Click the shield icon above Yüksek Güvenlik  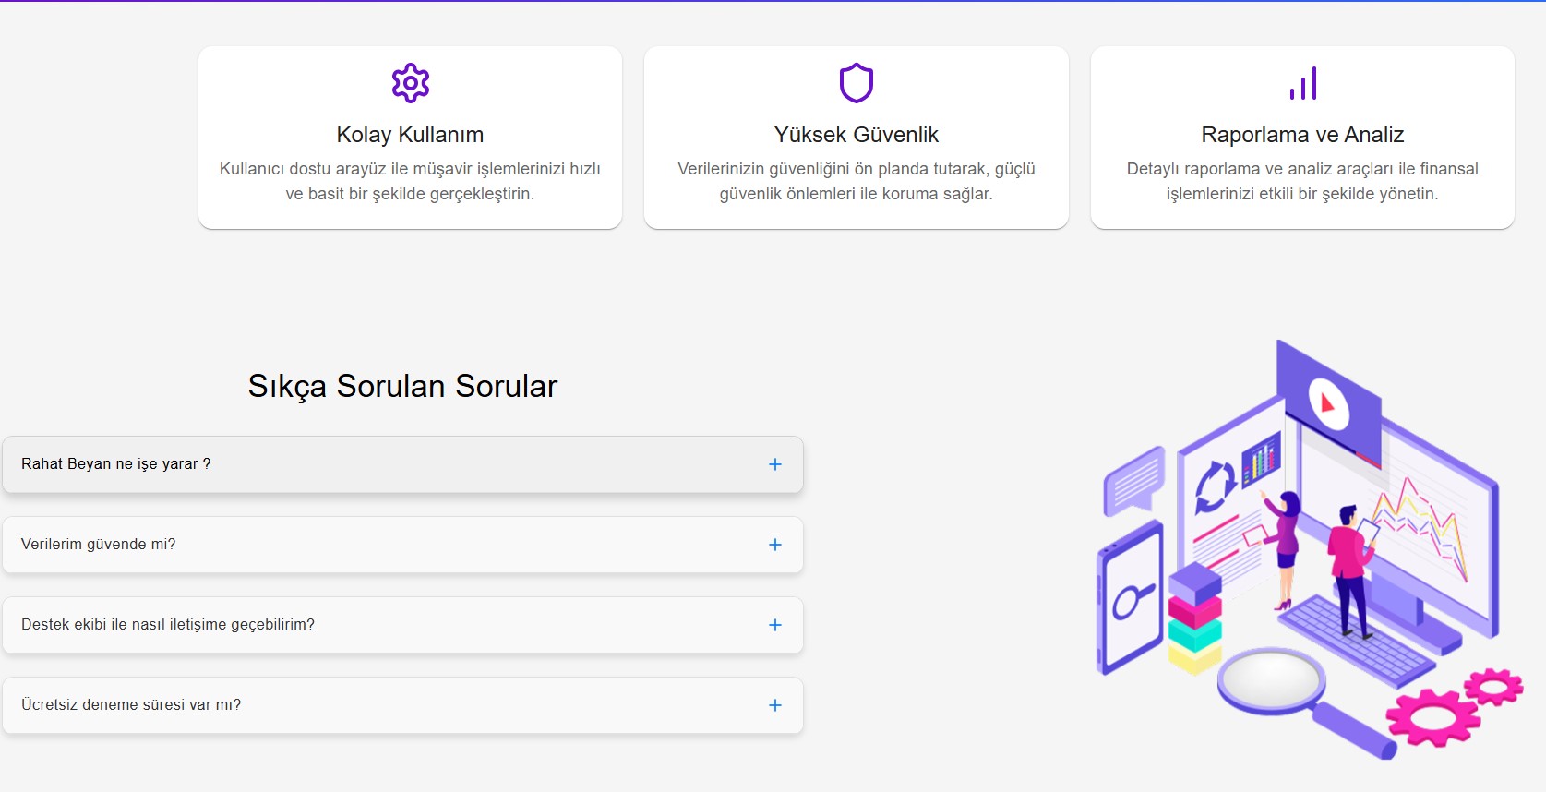coord(857,83)
